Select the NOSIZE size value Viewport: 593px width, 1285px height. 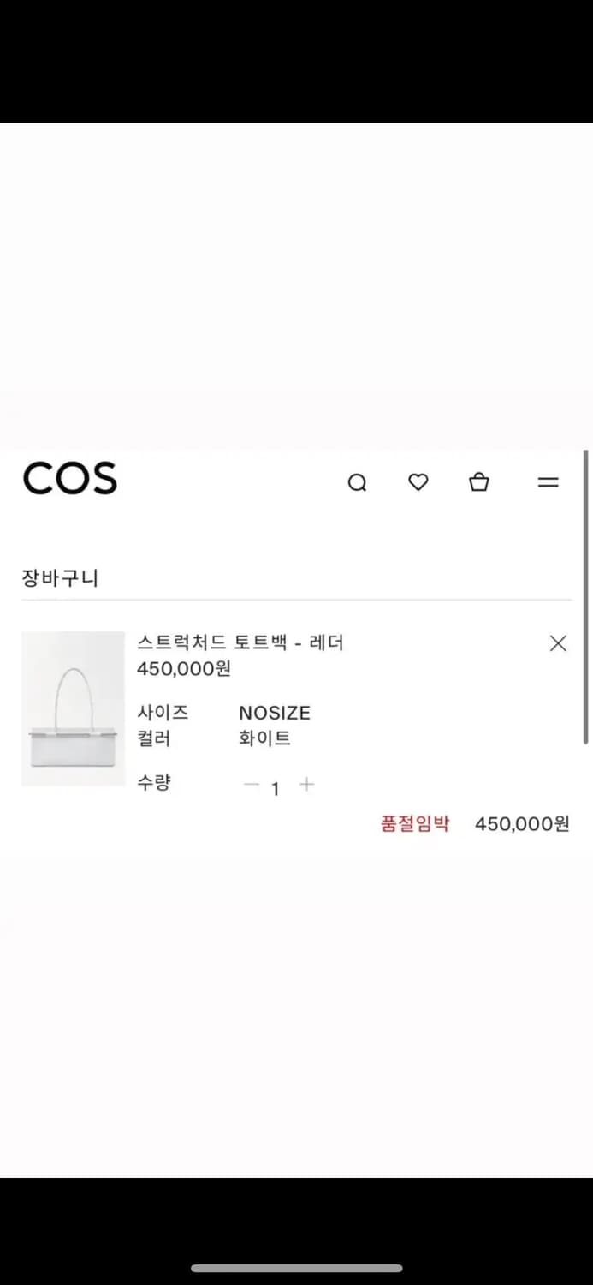pos(274,712)
